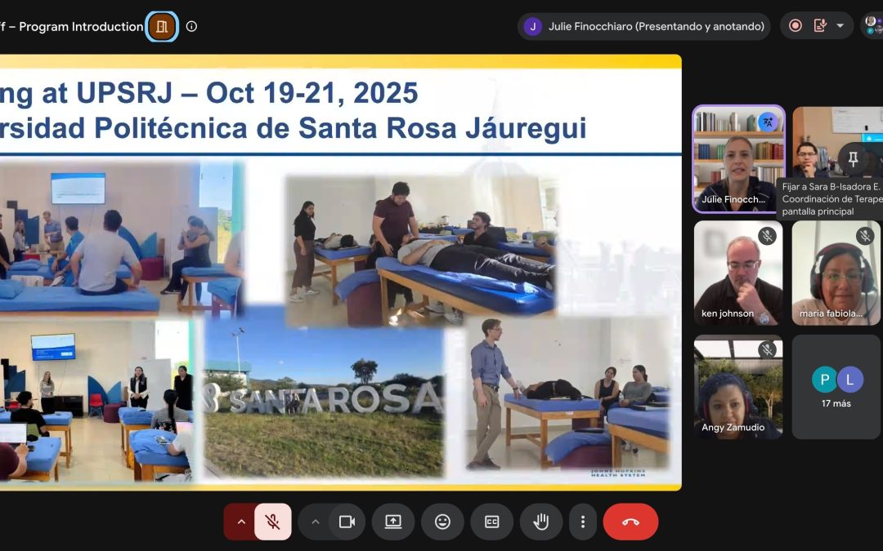Open the three-dot more options menu
The image size is (883, 551).
pyautogui.click(x=583, y=522)
